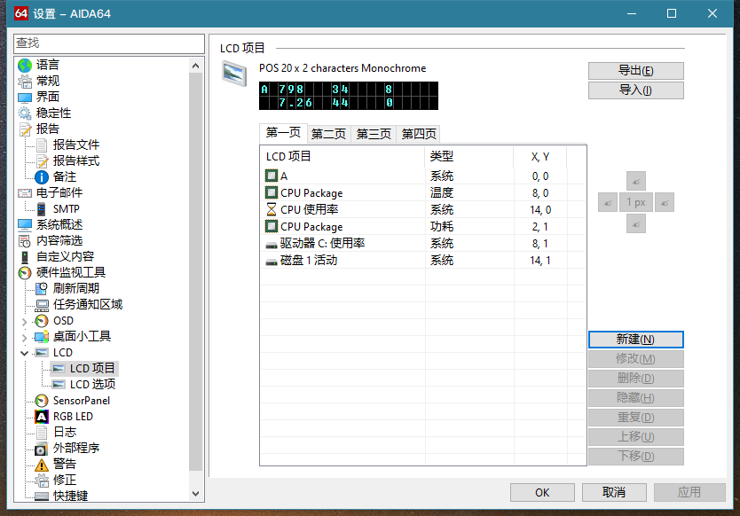
Task: Open the 第四页 tab
Action: click(x=419, y=134)
